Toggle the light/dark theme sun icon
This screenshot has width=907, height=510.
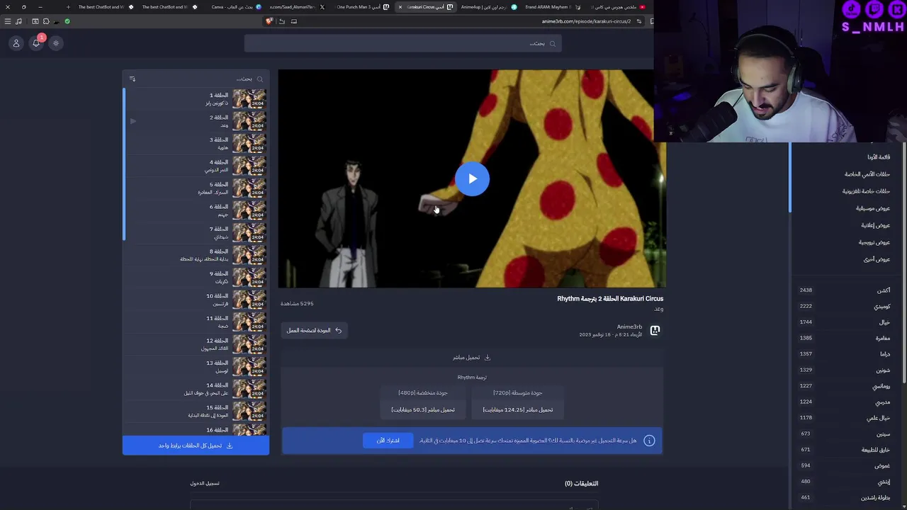click(x=56, y=43)
